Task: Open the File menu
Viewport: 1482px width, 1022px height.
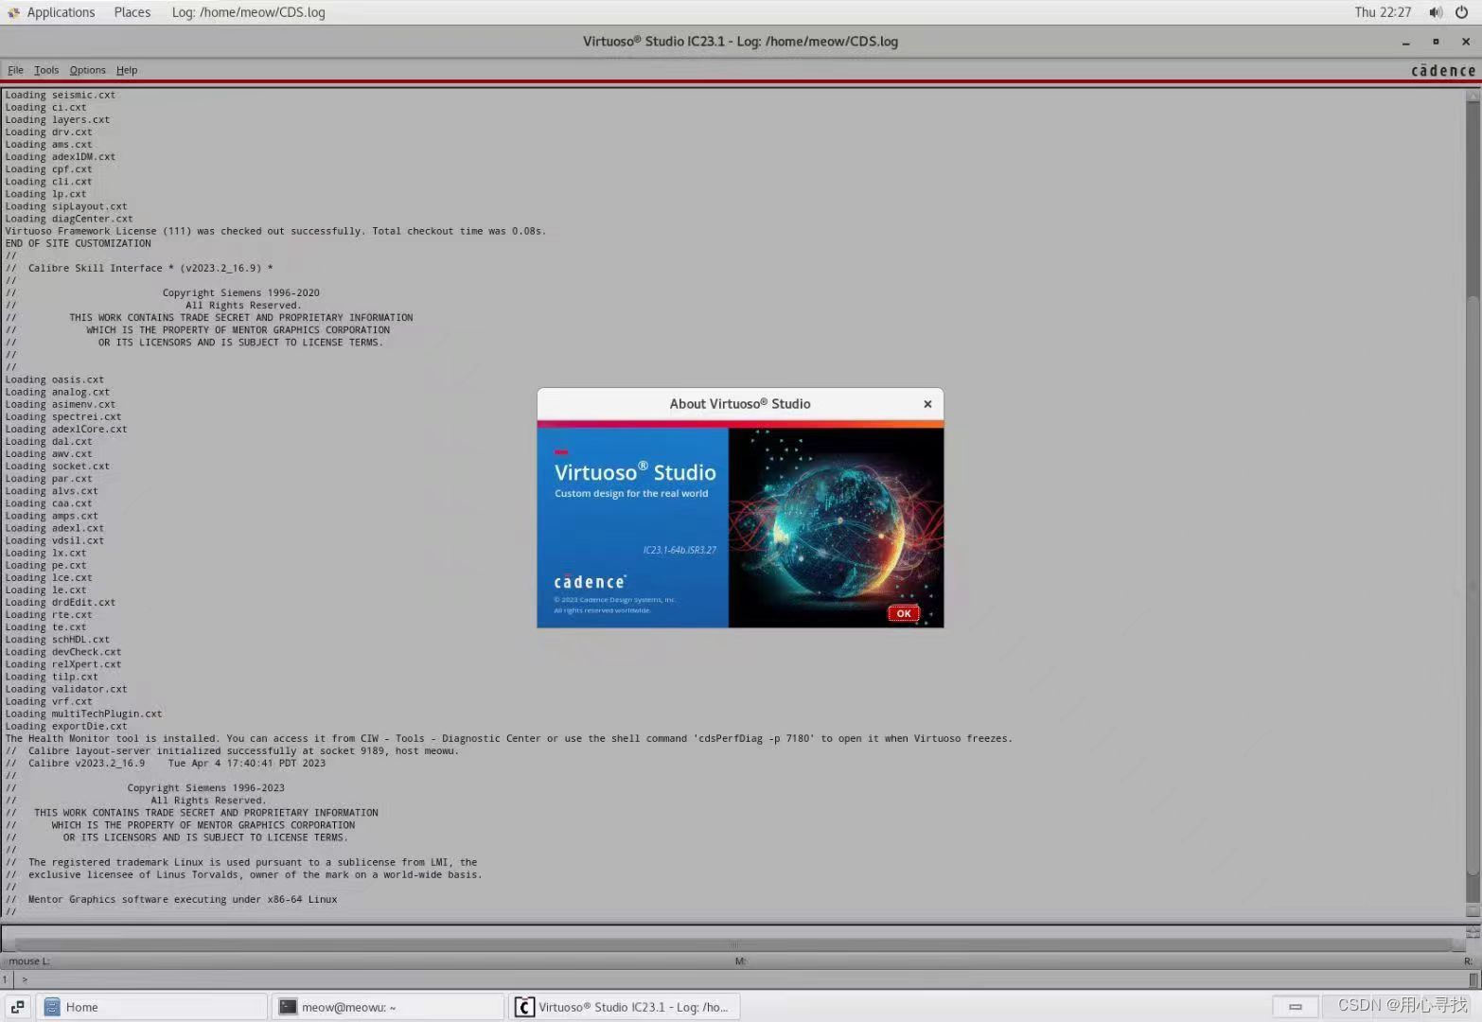Action: point(15,70)
